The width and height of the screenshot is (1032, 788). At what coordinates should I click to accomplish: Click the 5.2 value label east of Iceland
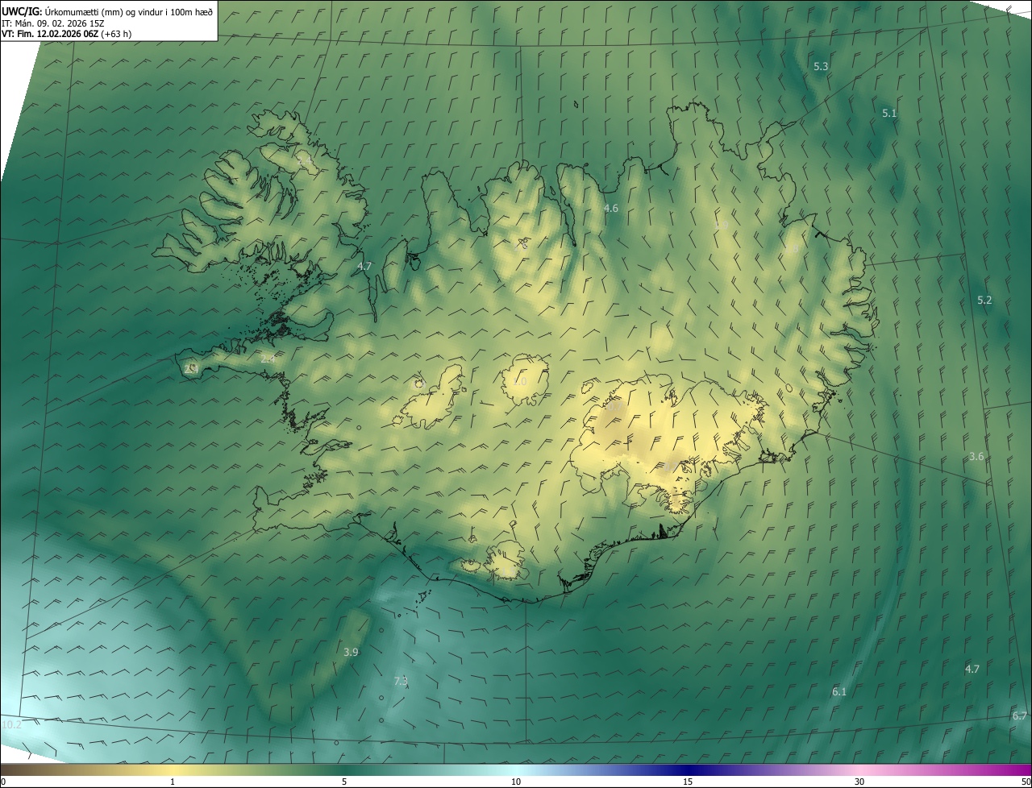[984, 301]
